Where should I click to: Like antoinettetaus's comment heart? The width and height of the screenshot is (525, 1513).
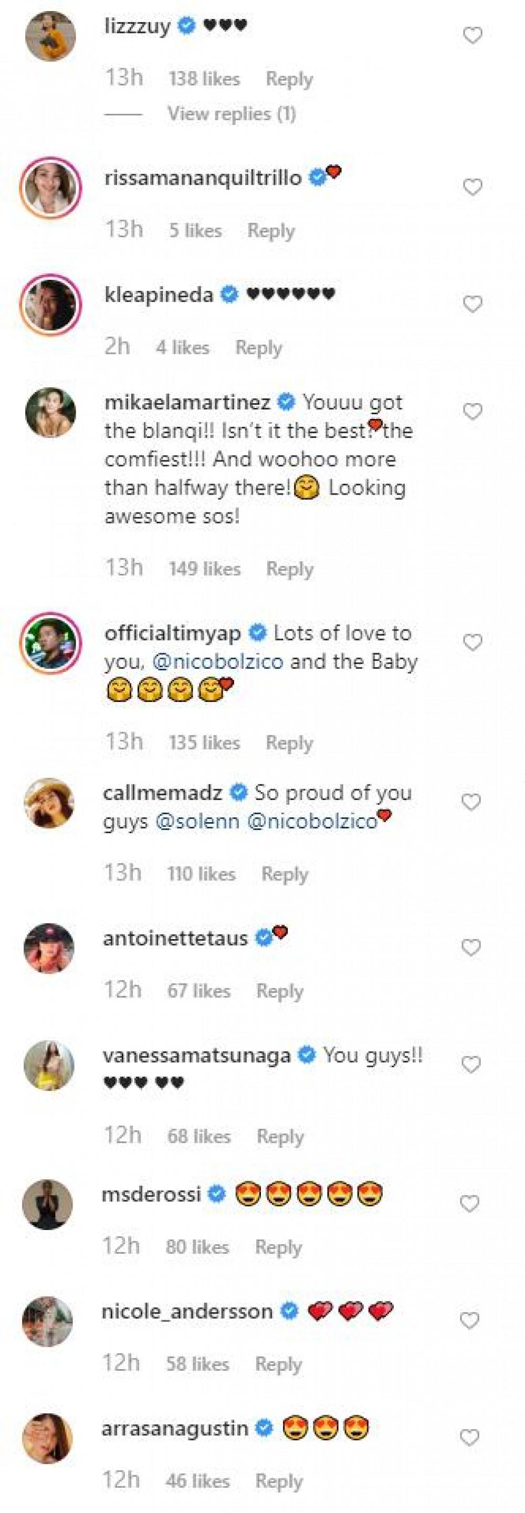pyautogui.click(x=471, y=948)
